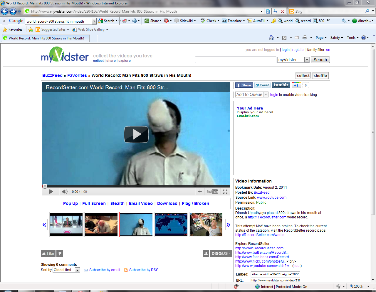Open the world map video thumbnail
Viewport: 376px width, 292px height.
(x=171, y=225)
